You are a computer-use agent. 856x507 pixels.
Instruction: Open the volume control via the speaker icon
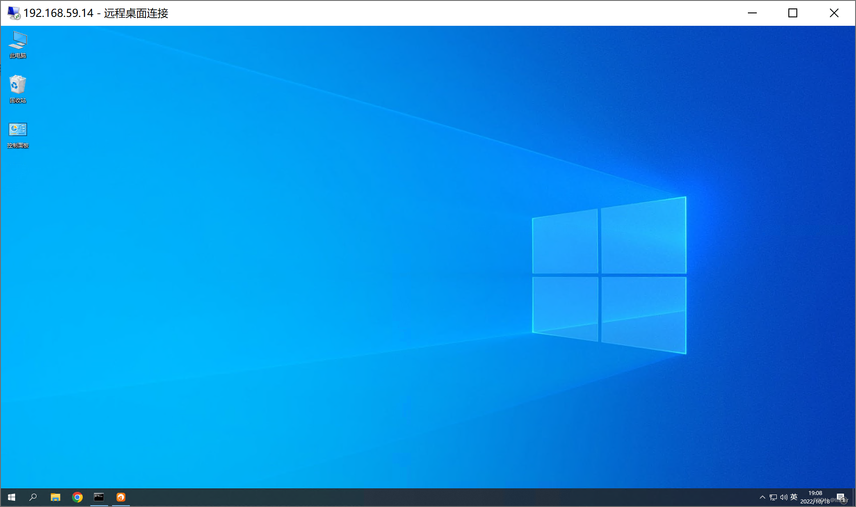pyautogui.click(x=783, y=497)
